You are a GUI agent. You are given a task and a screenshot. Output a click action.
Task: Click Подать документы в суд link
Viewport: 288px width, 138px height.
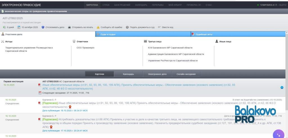click(142, 27)
